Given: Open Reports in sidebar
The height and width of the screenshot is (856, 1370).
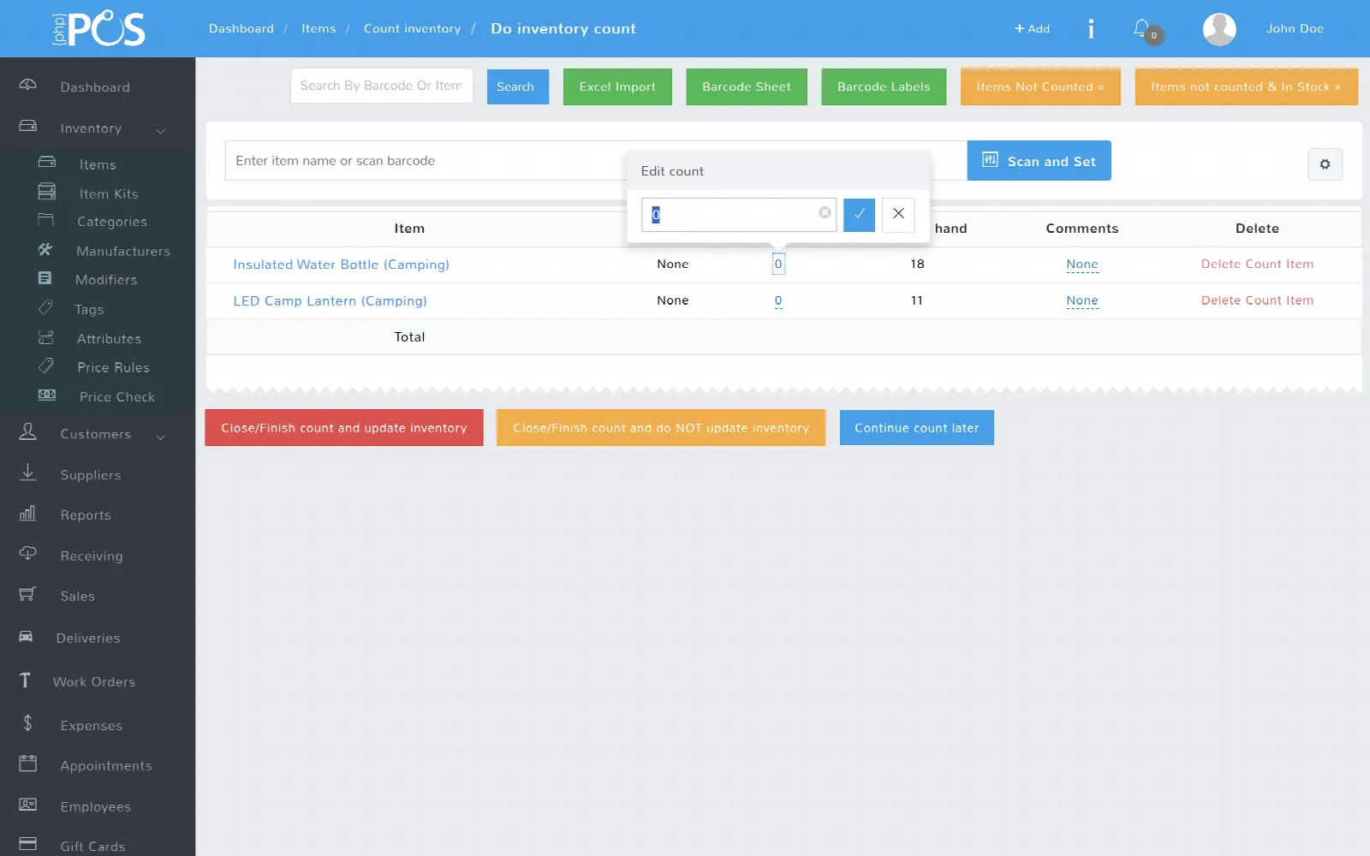Looking at the screenshot, I should click(x=86, y=515).
